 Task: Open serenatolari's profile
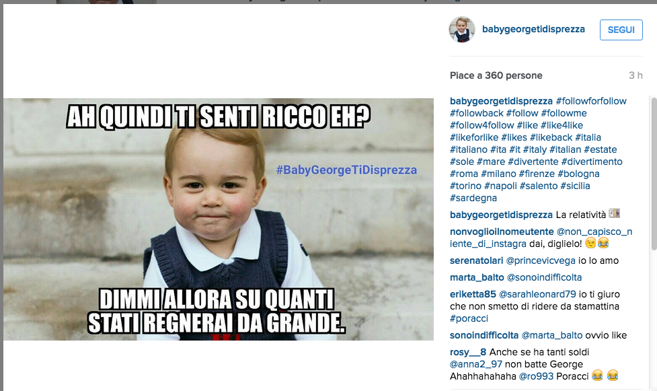click(x=476, y=260)
